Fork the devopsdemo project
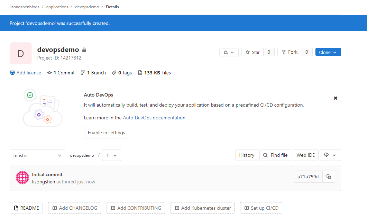 point(289,52)
